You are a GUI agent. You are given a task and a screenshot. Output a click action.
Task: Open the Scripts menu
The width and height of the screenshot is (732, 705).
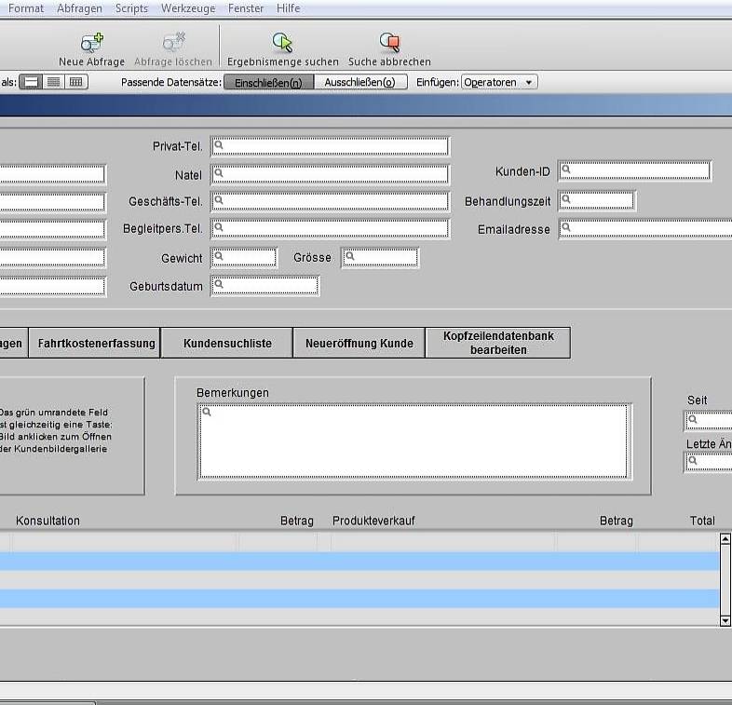[x=131, y=8]
